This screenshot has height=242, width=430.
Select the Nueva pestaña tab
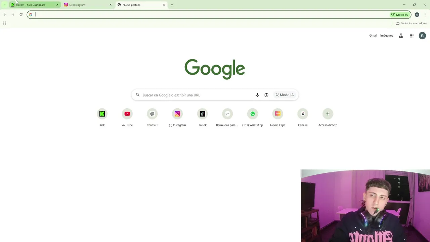tap(141, 5)
